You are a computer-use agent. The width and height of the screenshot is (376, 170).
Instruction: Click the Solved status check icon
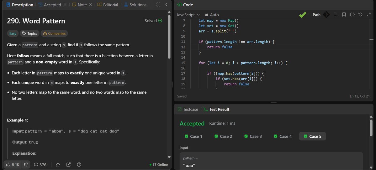click(x=160, y=21)
